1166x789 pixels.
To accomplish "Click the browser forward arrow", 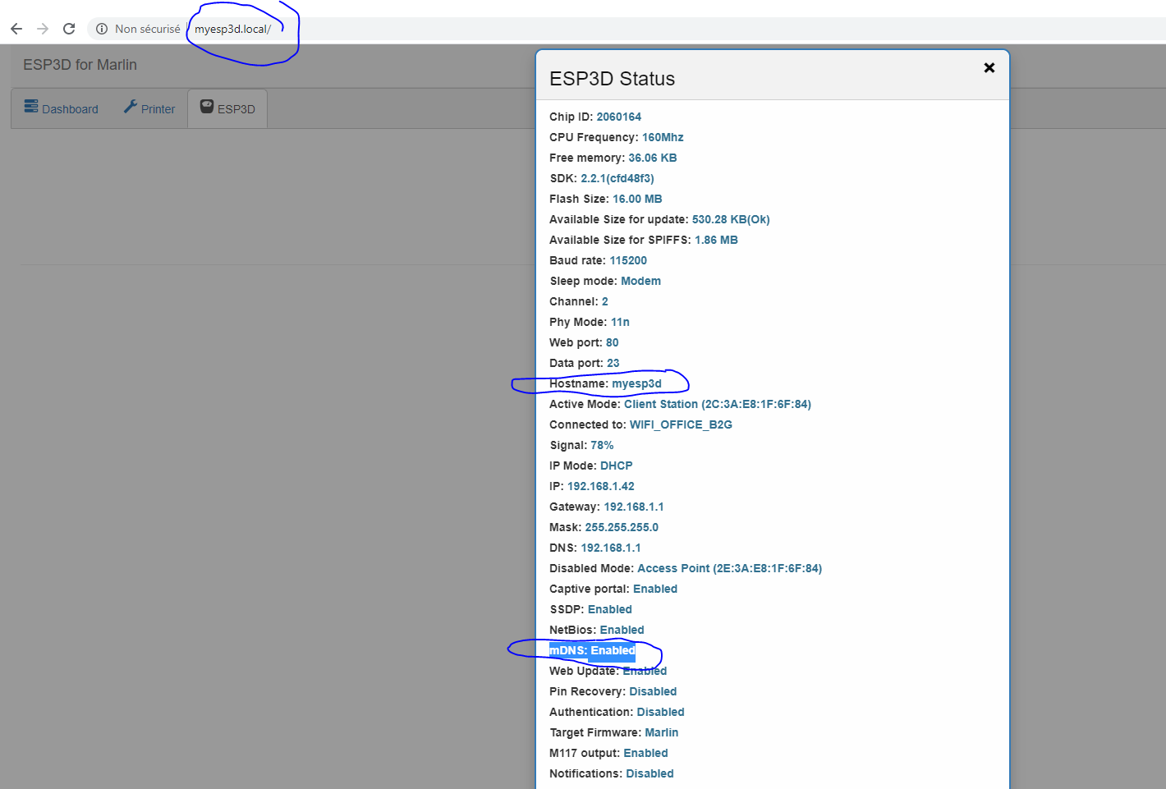I will pyautogui.click(x=43, y=28).
